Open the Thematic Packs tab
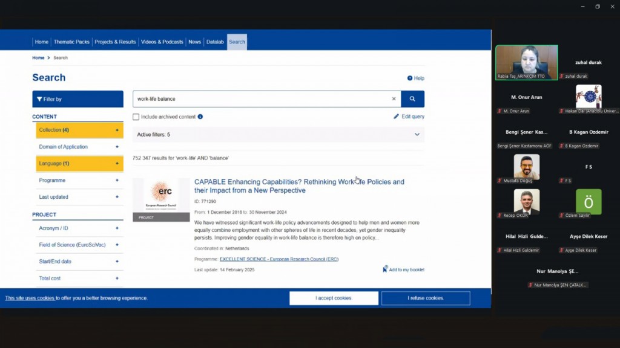This screenshot has height=348, width=620. point(71,42)
